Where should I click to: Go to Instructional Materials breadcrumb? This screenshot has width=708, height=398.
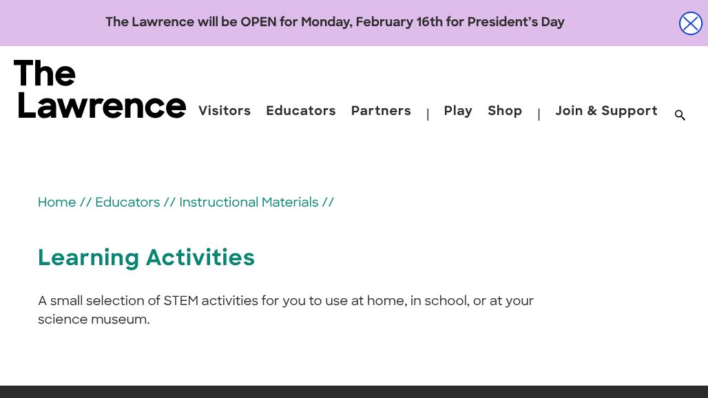click(249, 202)
